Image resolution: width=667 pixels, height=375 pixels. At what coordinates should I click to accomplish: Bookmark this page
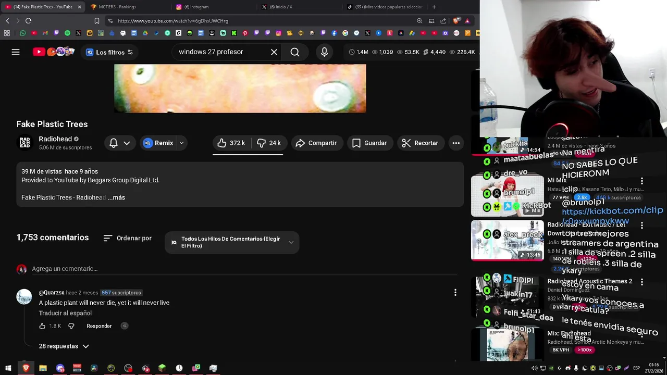pos(96,21)
